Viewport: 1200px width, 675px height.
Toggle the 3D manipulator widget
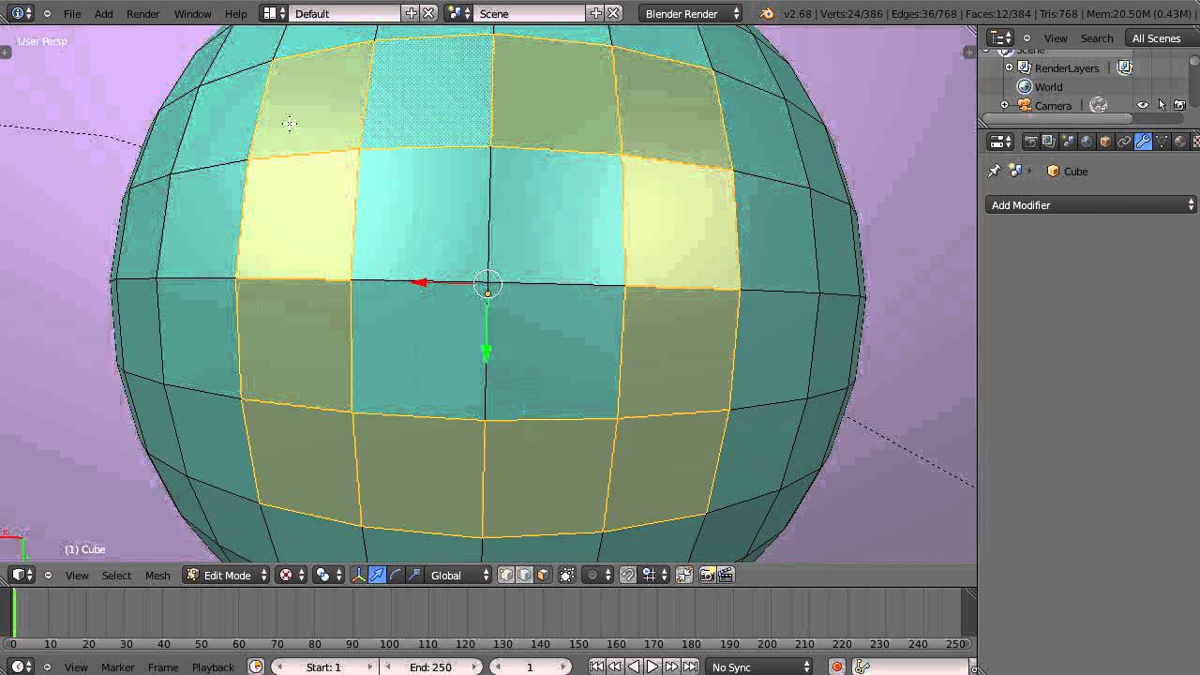pos(358,575)
